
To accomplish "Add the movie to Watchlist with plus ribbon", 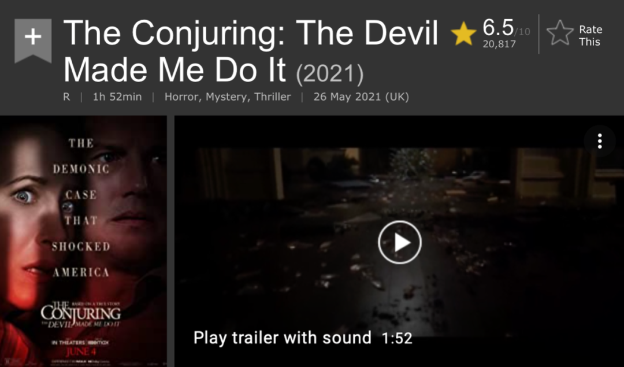I will pos(33,40).
